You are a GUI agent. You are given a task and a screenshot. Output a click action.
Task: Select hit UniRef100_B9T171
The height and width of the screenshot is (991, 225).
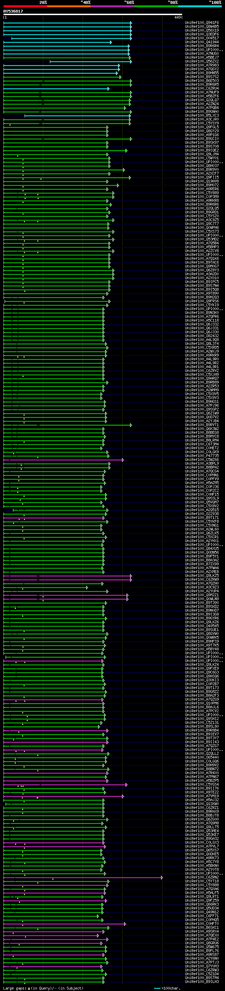click(x=202, y=518)
